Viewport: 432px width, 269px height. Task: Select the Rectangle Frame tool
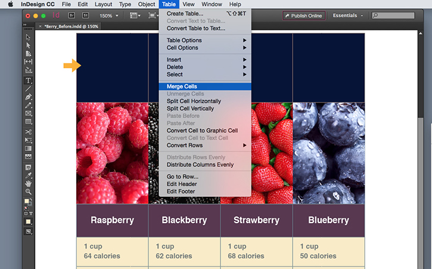(28, 113)
